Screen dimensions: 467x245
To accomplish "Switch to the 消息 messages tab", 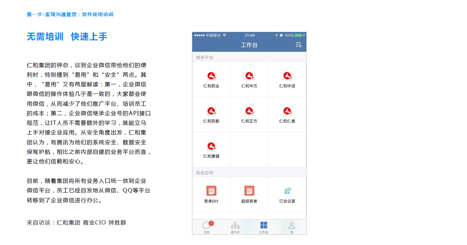I will (207, 227).
